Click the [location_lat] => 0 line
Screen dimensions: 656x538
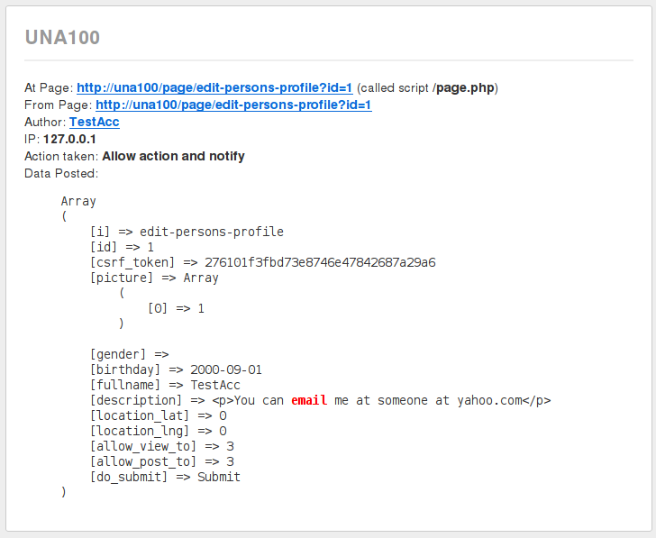(x=158, y=415)
